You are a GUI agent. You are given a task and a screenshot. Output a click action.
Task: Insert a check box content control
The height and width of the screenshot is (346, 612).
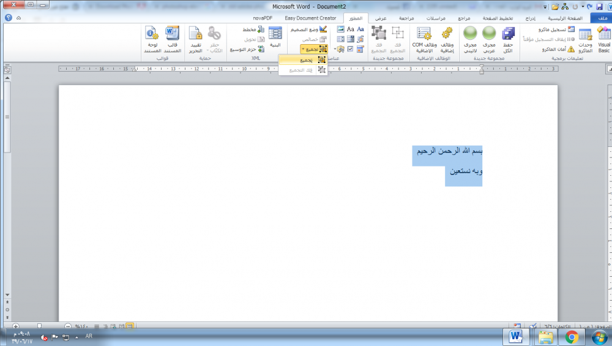click(351, 49)
